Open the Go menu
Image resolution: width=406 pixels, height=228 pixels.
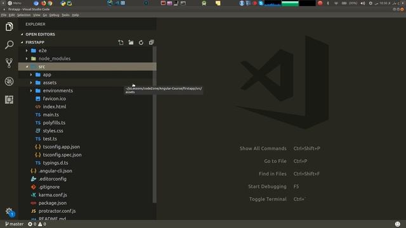click(x=45, y=15)
